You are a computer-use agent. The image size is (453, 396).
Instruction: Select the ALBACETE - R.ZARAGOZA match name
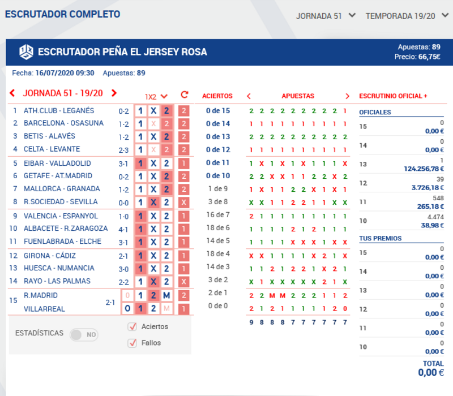coord(66,229)
